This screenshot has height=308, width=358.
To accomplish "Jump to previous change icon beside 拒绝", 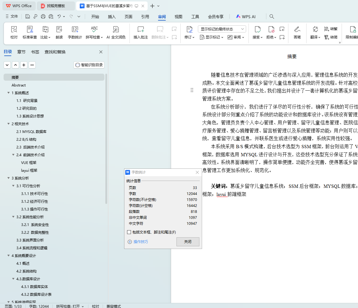I will click(x=282, y=29).
